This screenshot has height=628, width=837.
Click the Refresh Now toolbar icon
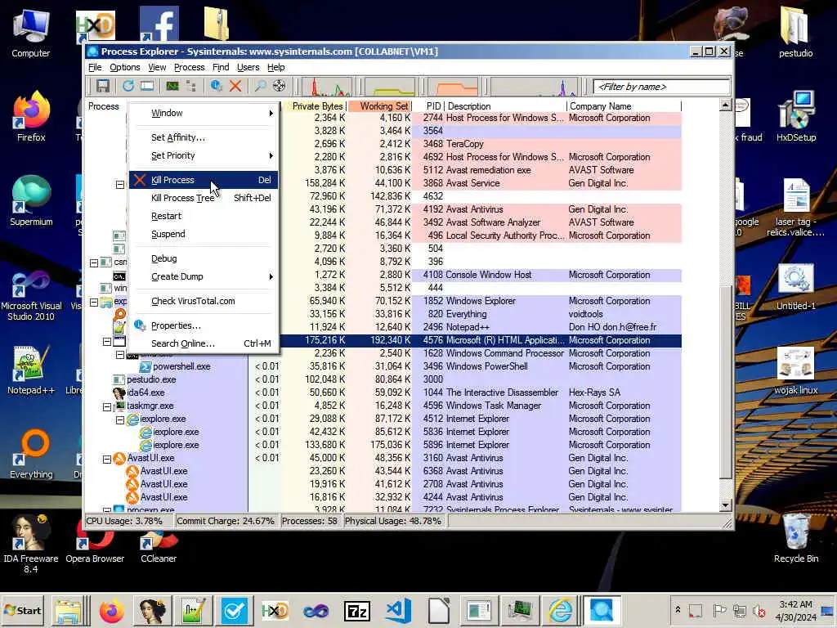coord(128,86)
